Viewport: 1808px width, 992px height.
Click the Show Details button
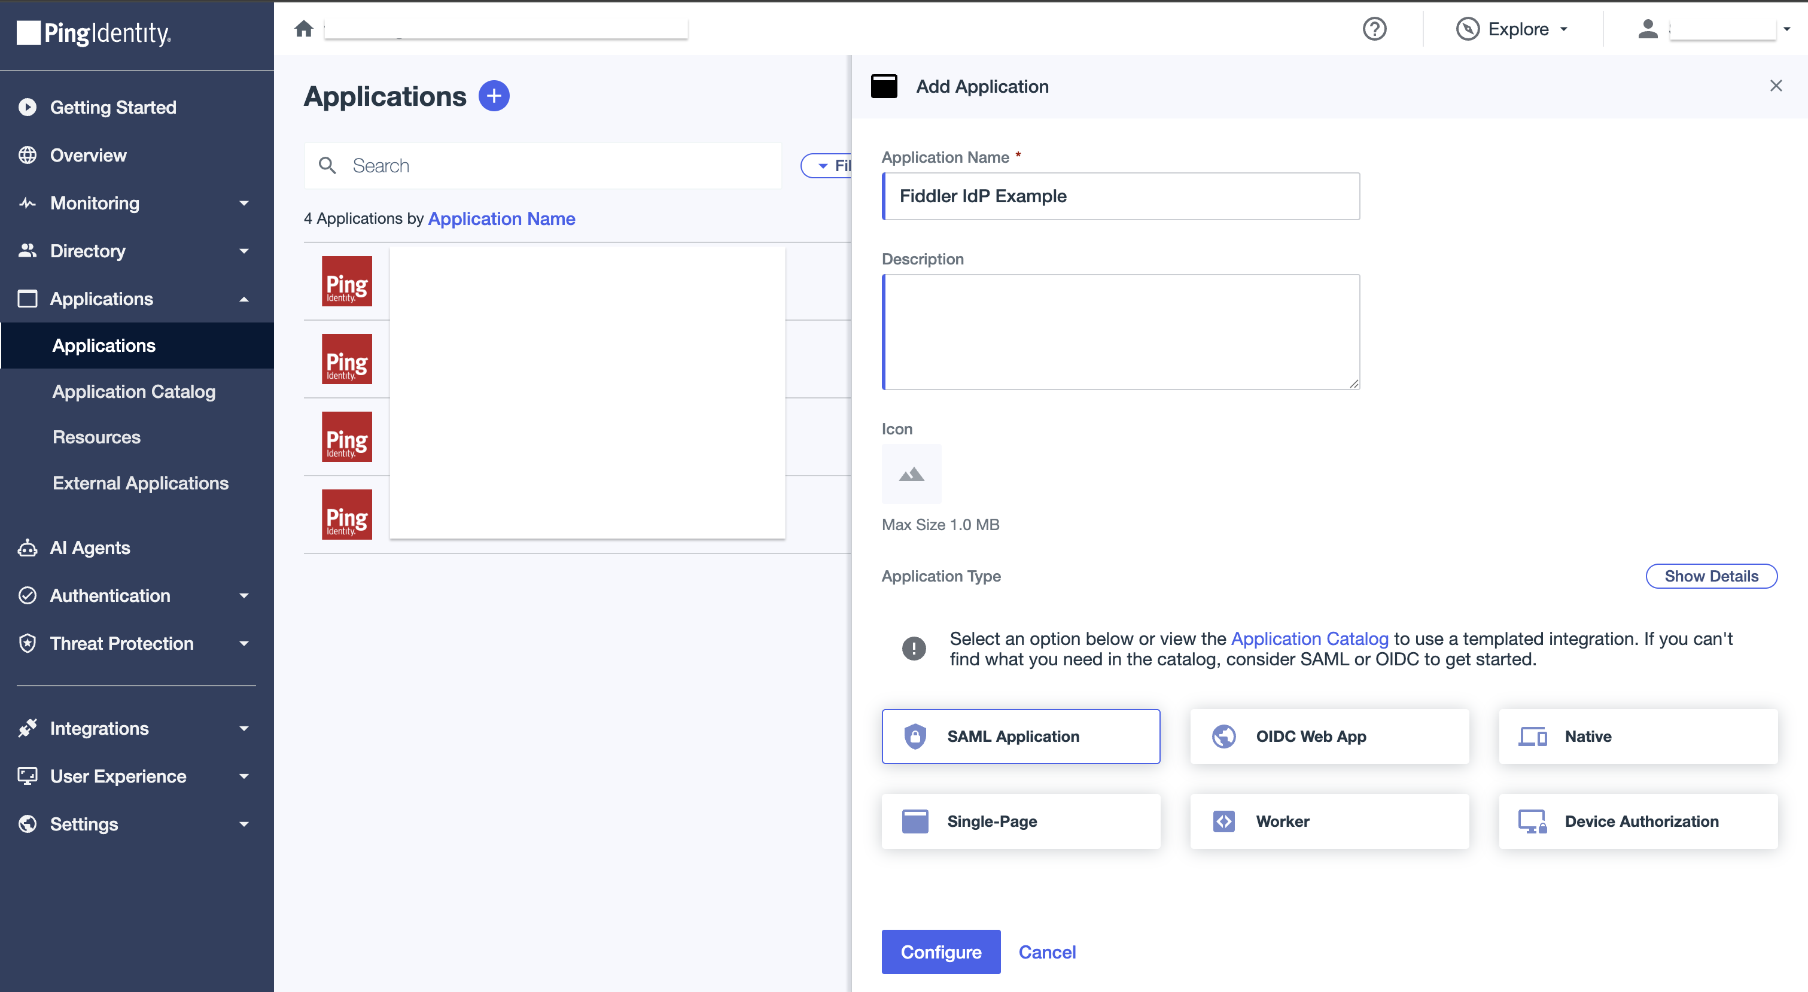[1711, 576]
